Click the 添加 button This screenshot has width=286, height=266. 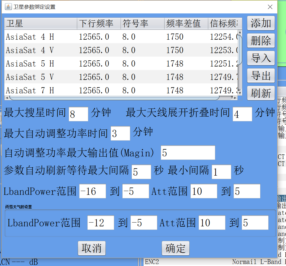tap(261, 23)
